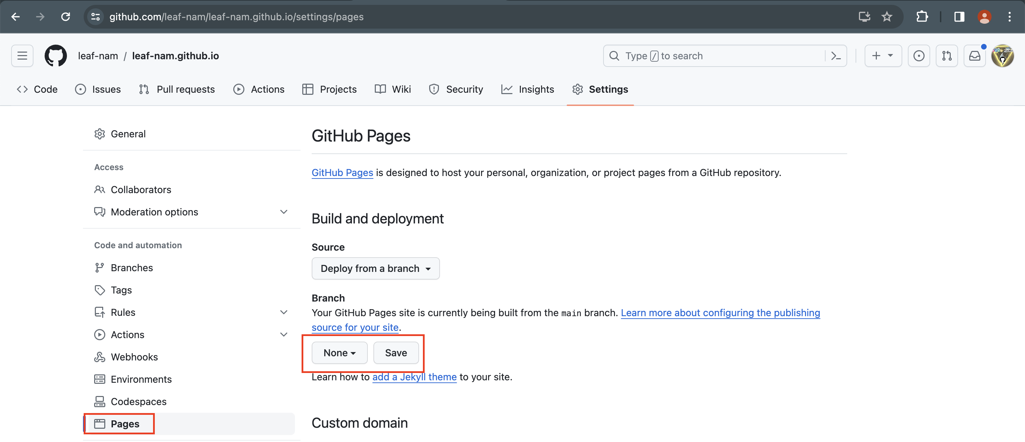Viewport: 1025px width, 442px height.
Task: Click the install app icon in address bar
Action: [x=864, y=17]
